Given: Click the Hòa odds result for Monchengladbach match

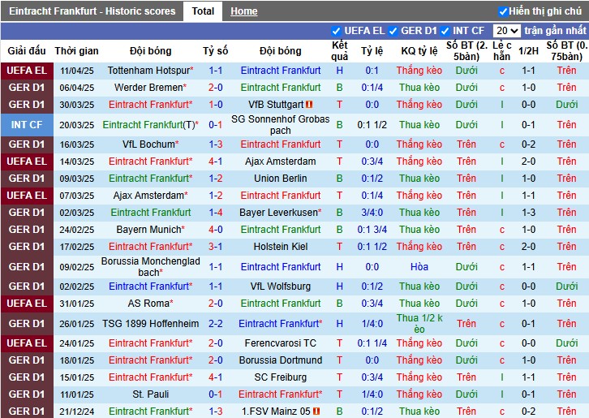Looking at the screenshot, I should tap(419, 267).
